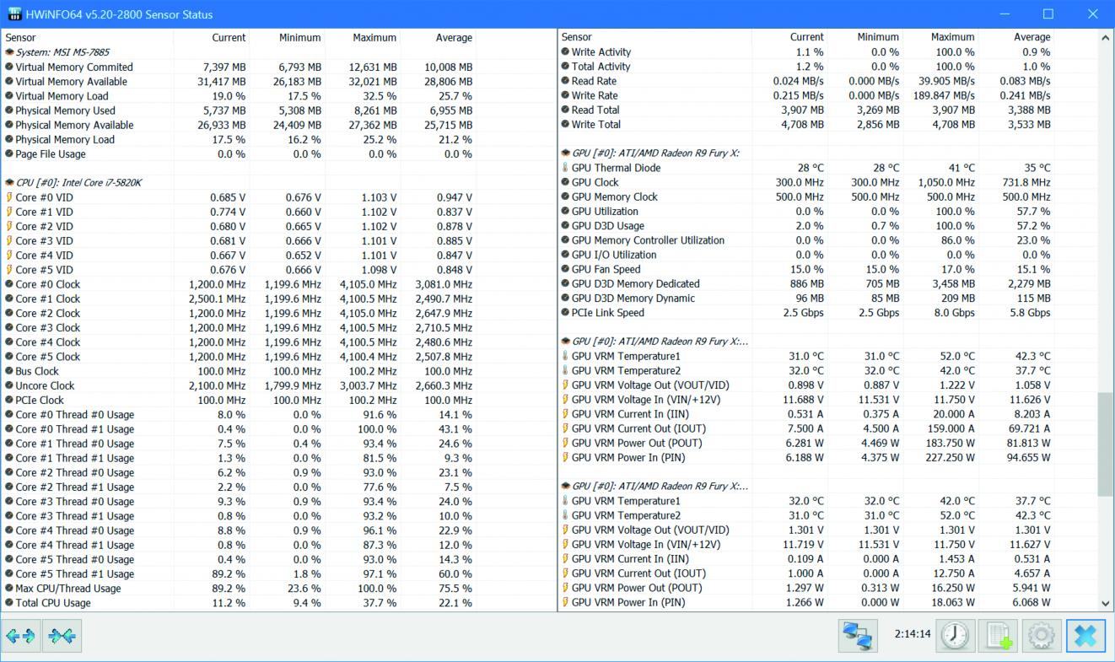Click the Write Activity bullet icon
The height and width of the screenshot is (662, 1115).
point(565,52)
